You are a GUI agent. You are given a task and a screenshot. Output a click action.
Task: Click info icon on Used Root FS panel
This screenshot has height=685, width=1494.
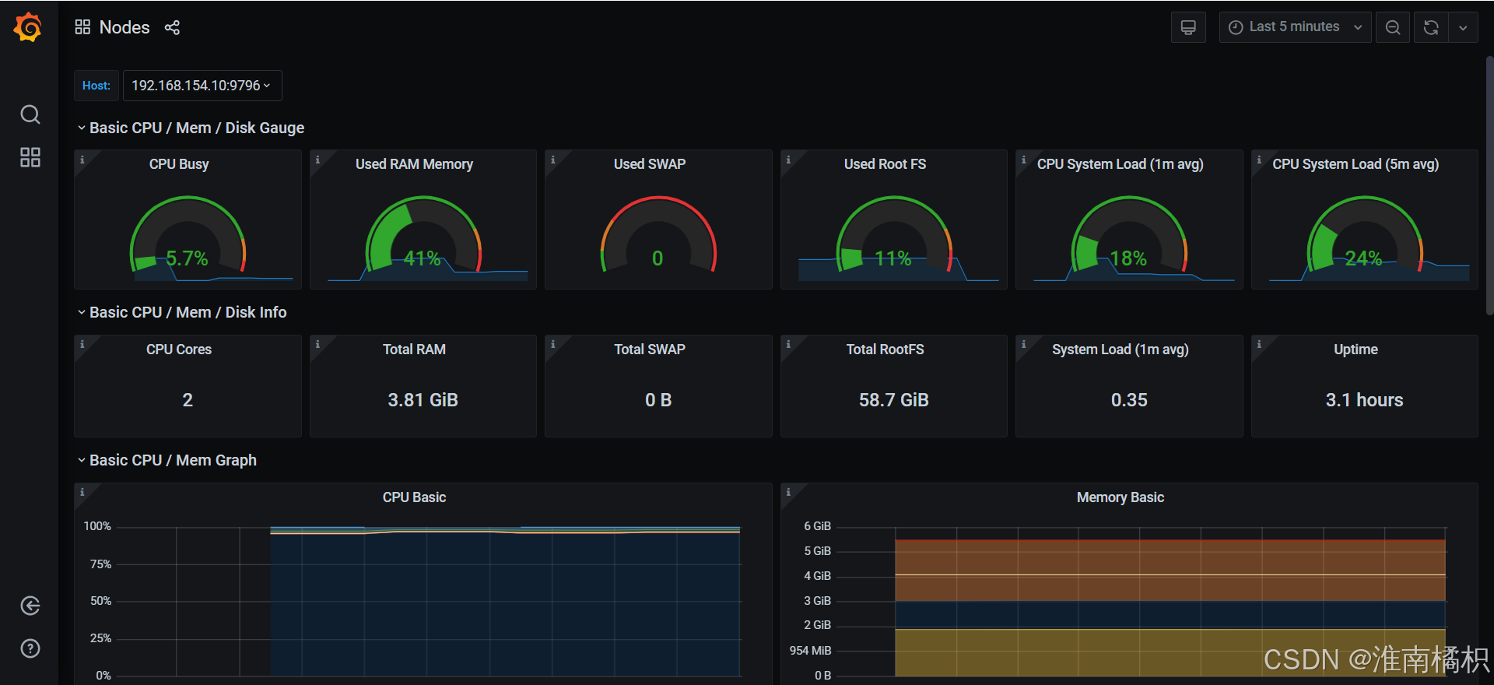pos(788,159)
